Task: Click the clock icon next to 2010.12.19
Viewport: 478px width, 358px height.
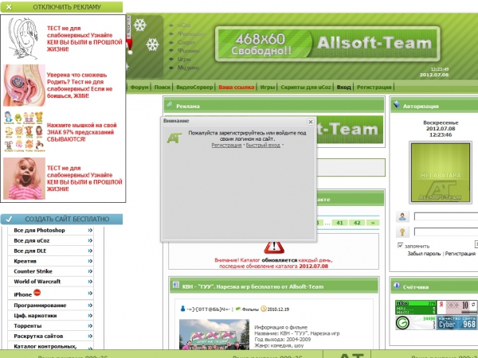Action: pyautogui.click(x=264, y=309)
